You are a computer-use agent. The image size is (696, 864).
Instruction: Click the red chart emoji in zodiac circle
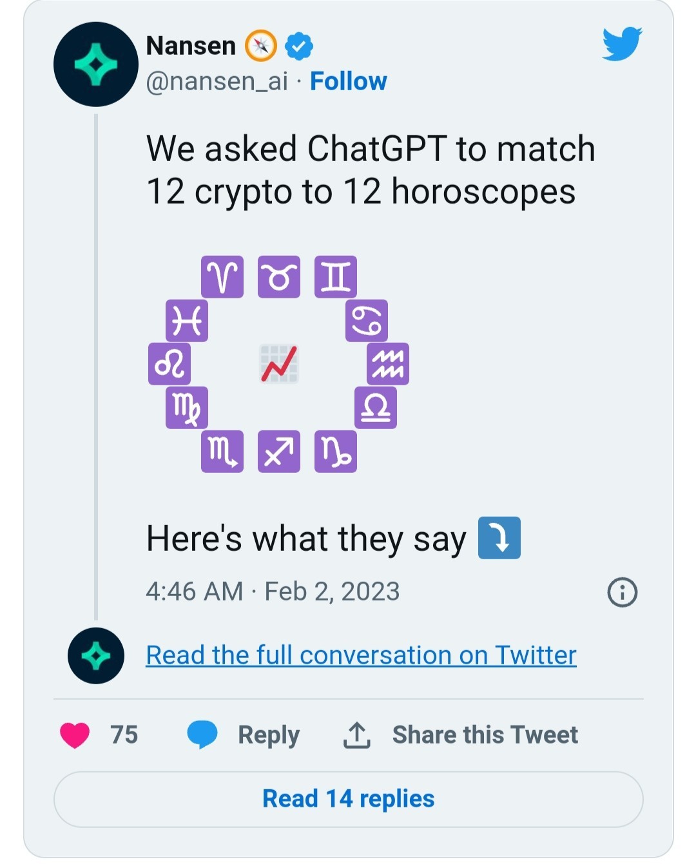(279, 364)
